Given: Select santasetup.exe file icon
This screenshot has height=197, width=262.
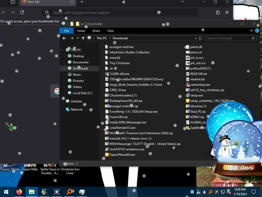Looking at the screenshot, I should point(188,85).
